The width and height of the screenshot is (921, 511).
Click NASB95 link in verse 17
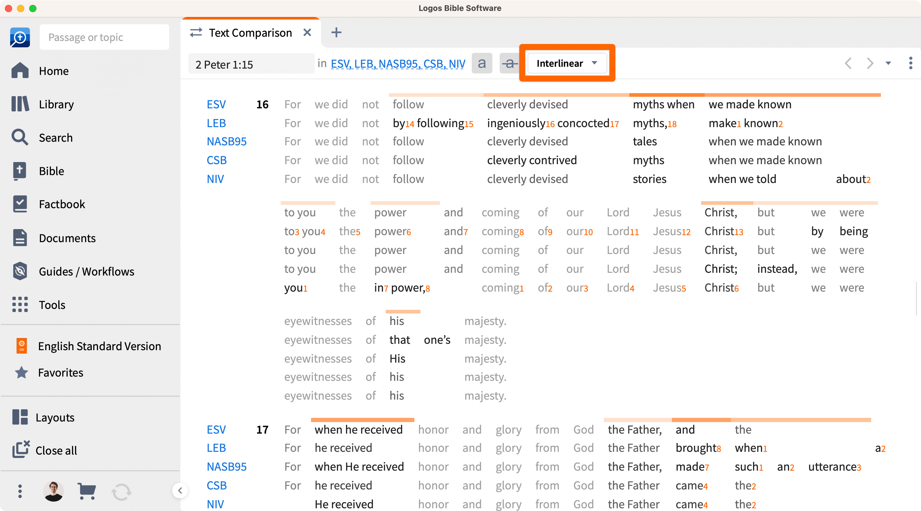227,466
